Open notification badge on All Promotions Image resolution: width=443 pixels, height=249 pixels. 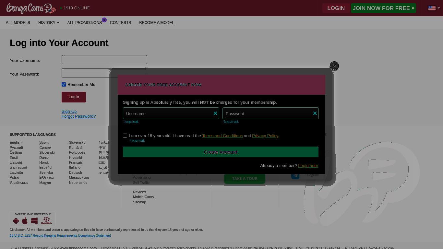coord(104,20)
